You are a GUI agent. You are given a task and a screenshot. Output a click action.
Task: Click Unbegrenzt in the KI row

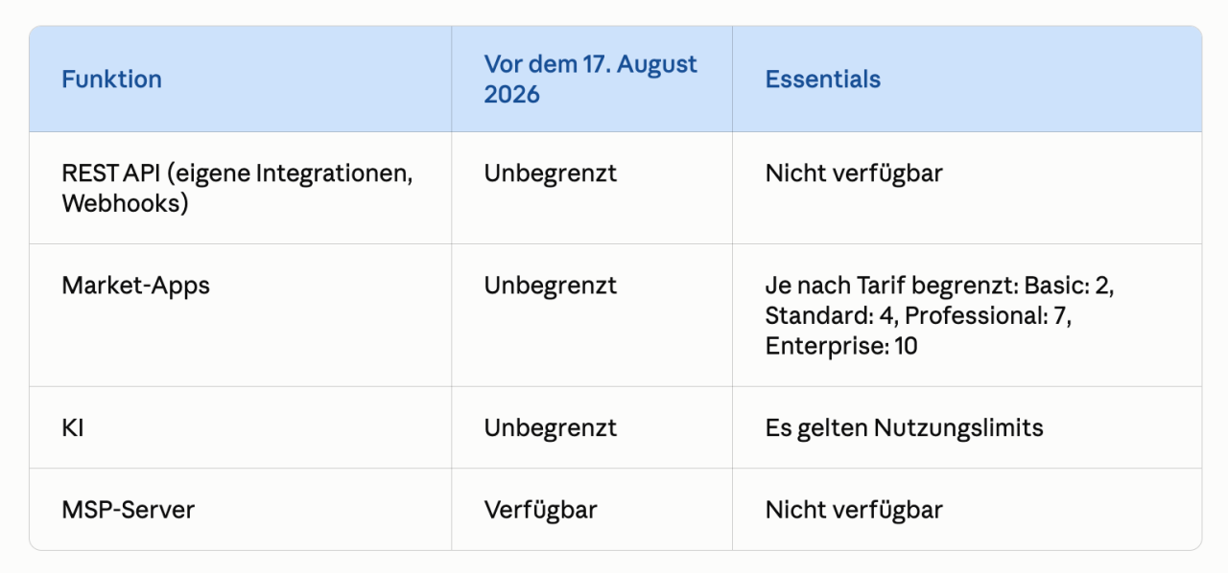pyautogui.click(x=550, y=427)
